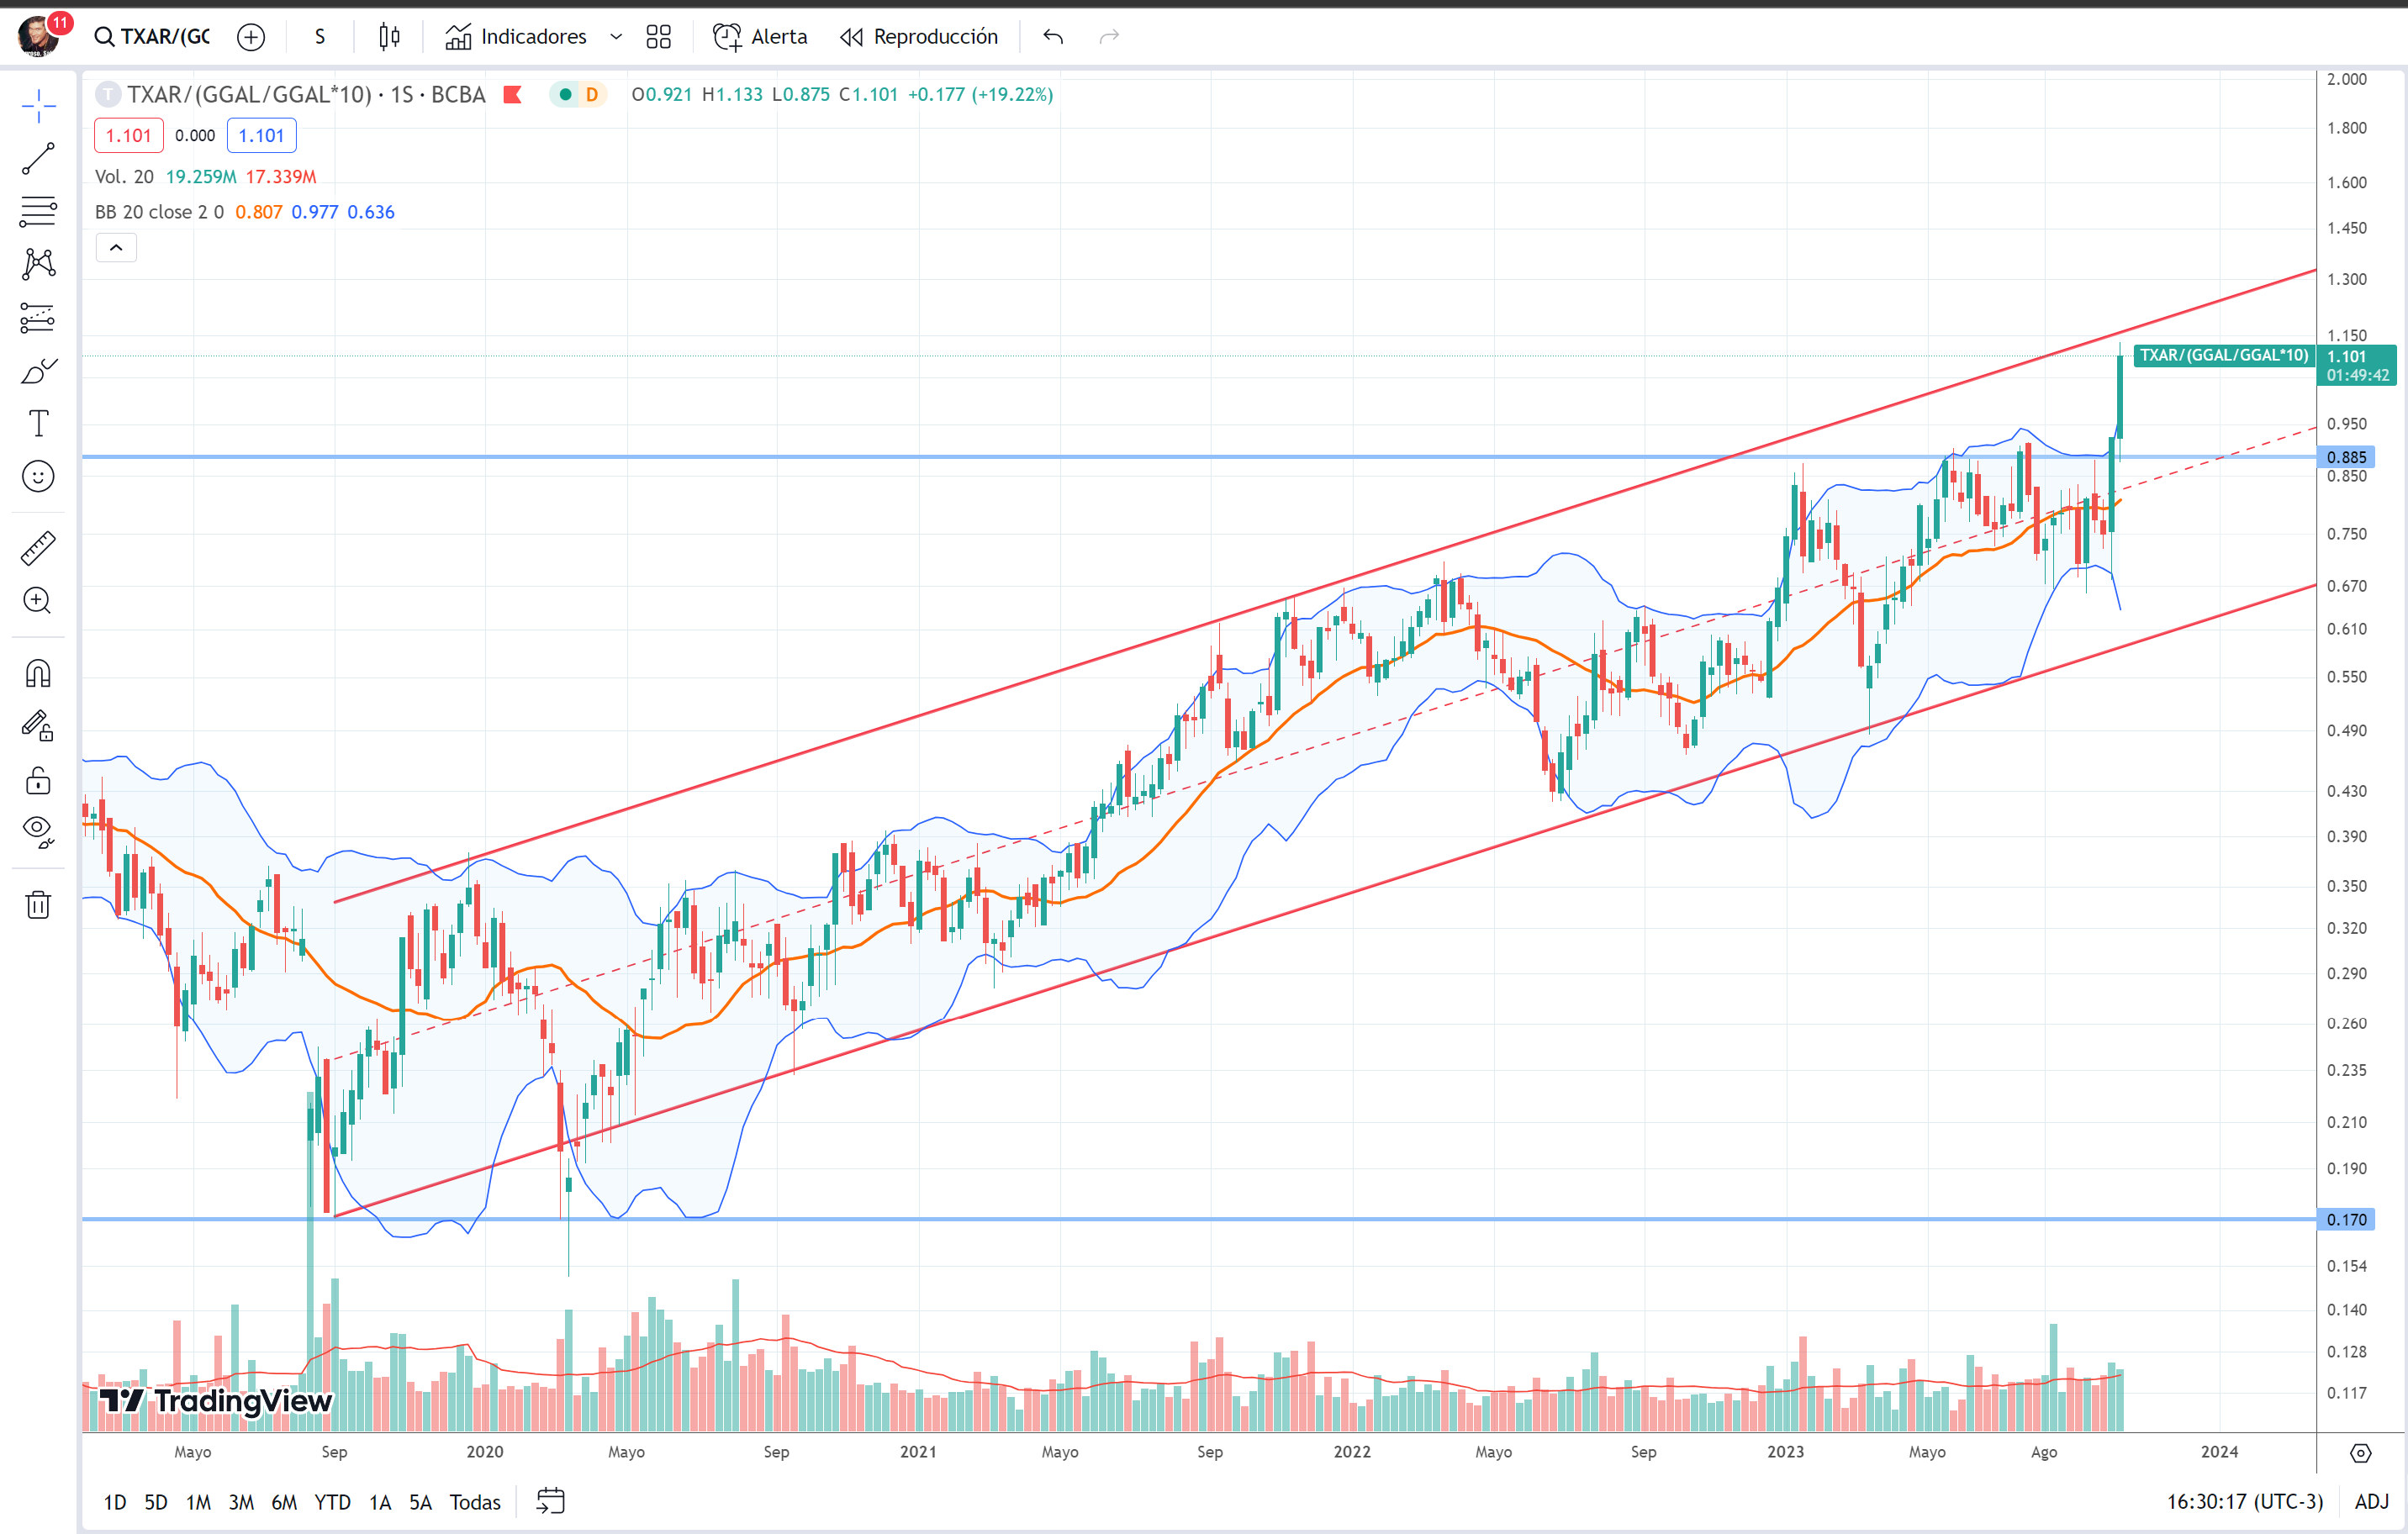Viewport: 2408px width, 1534px height.
Task: Expand the indicator templates dropdown arrow
Action: click(616, 37)
